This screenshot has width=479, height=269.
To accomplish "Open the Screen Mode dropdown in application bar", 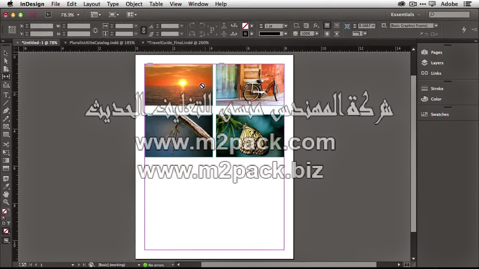I will tap(114, 15).
